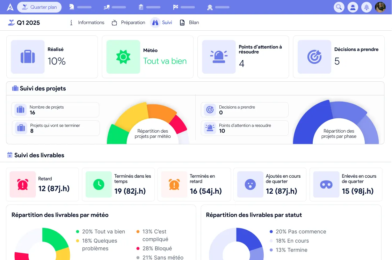Switch to the Informations tab
Screen dimensions: 392x260
pos(87,22)
